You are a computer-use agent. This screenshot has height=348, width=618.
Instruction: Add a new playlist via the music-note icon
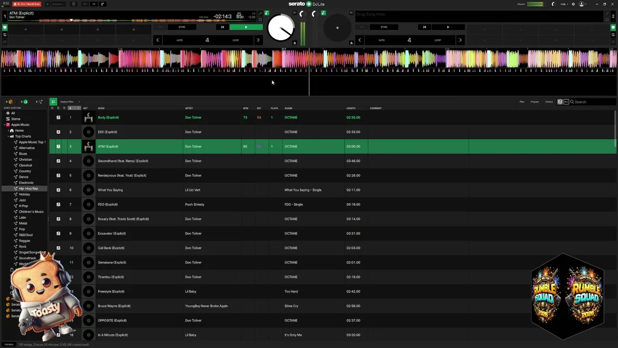pos(40,102)
